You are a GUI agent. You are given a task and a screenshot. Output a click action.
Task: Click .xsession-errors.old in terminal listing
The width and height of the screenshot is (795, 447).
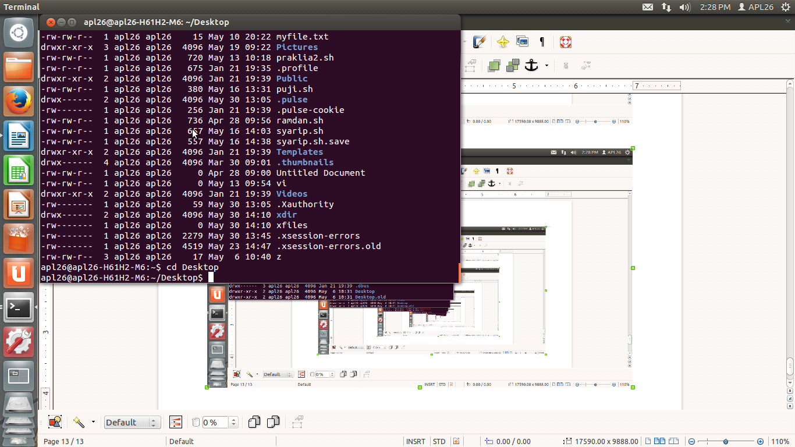328,246
